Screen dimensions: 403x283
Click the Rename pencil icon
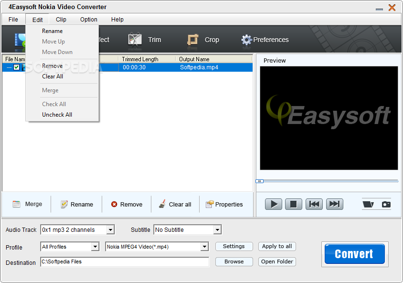pyautogui.click(x=64, y=204)
